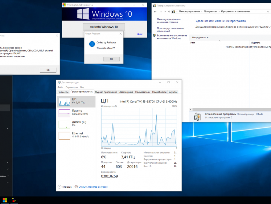271x204 pixels.
Task: Click address bar control panel icon
Action: click(x=173, y=12)
